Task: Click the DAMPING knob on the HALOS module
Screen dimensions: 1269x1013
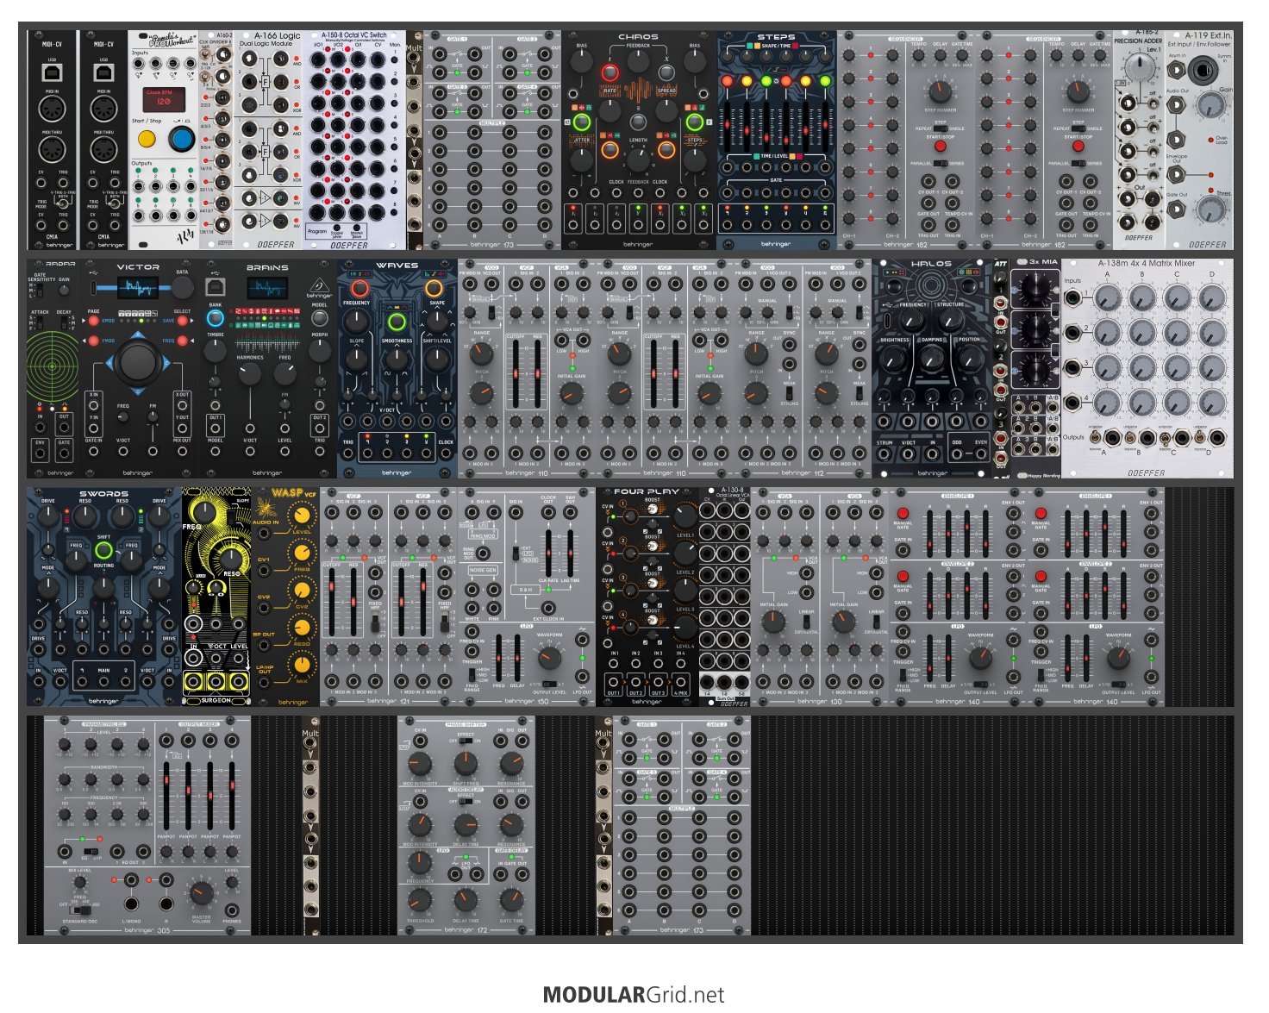Action: point(932,357)
